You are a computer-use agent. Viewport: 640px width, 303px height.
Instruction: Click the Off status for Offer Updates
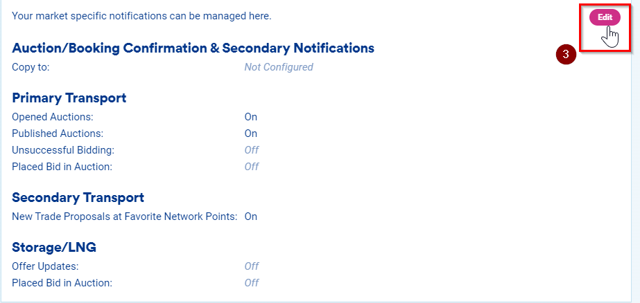(251, 266)
